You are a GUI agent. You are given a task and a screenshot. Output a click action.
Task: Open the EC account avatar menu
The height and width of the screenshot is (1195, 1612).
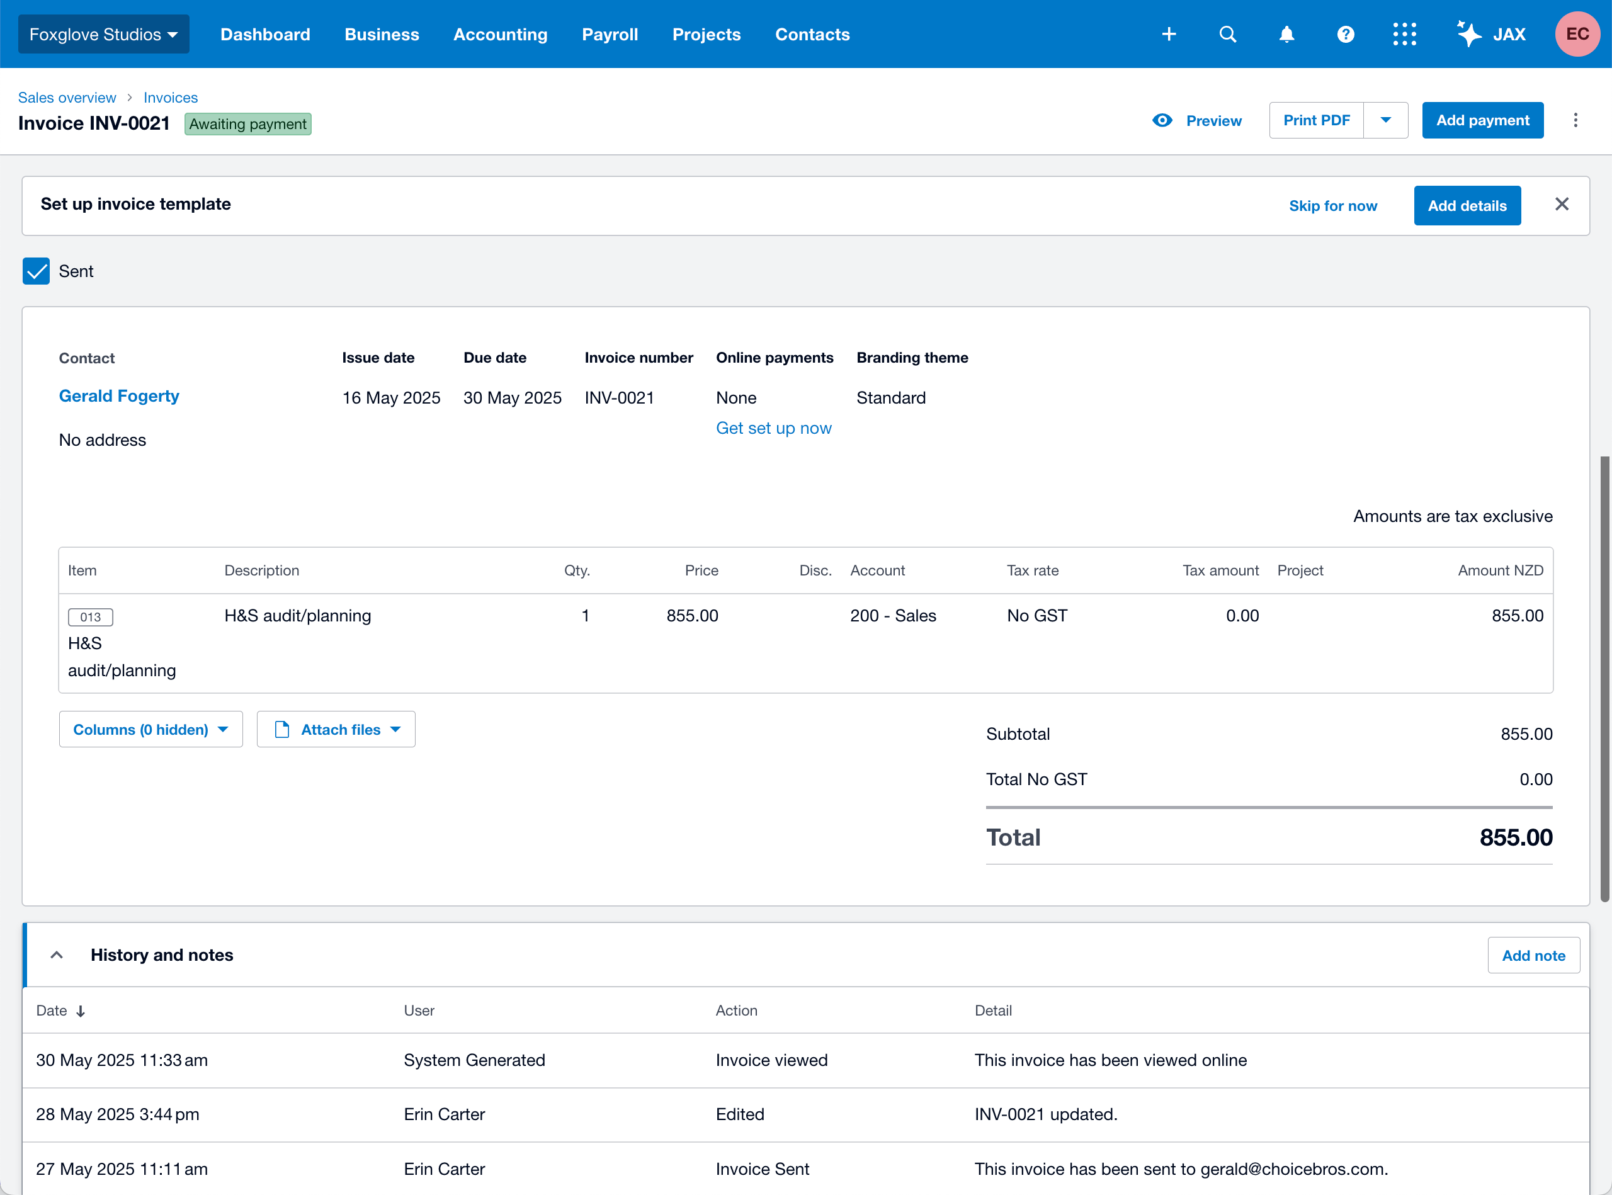coord(1577,34)
